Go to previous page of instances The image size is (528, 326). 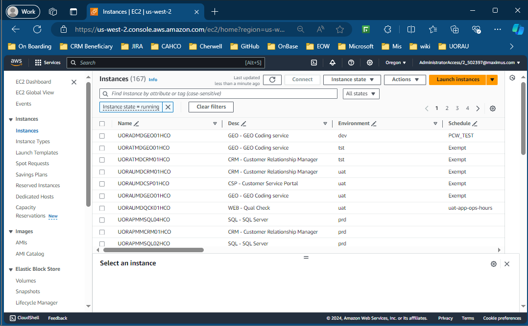[x=427, y=108]
